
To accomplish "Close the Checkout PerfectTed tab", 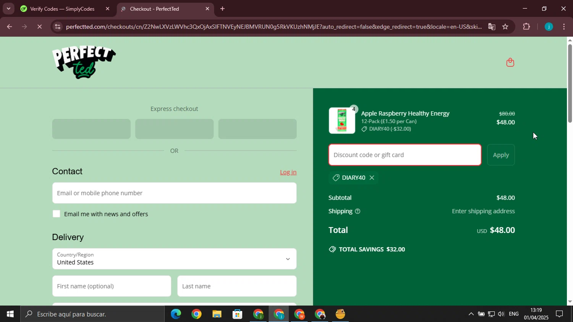I will click(x=207, y=9).
